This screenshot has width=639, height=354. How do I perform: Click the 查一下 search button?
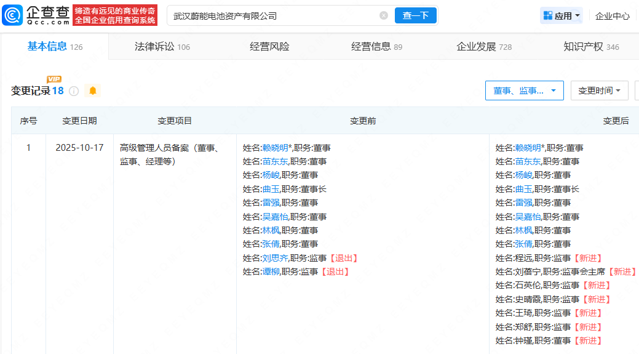click(x=415, y=15)
